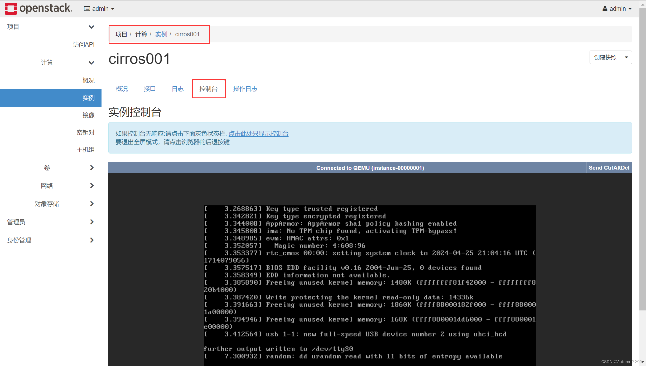Open 主机组 in the sidebar

pyautogui.click(x=85, y=150)
